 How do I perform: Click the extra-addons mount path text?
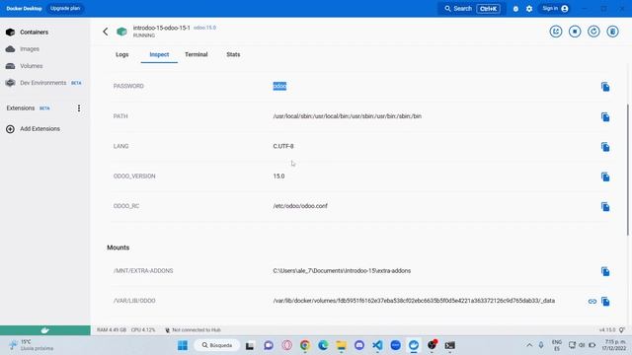(342, 271)
